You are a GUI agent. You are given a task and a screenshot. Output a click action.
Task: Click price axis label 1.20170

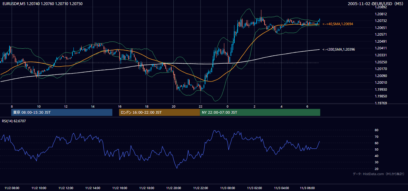[x=381, y=69]
